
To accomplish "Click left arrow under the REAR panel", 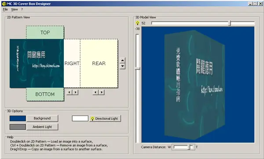I will [95, 92].
